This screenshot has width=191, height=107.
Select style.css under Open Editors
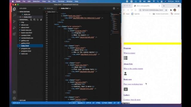pyautogui.click(x=27, y=14)
